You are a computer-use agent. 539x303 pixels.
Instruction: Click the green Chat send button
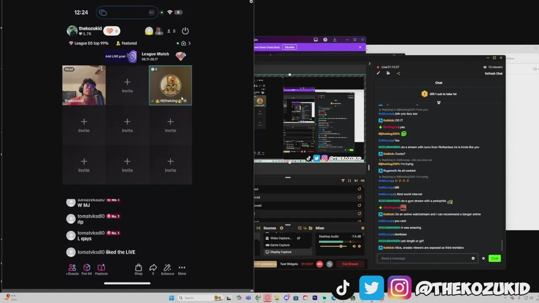pos(494,258)
